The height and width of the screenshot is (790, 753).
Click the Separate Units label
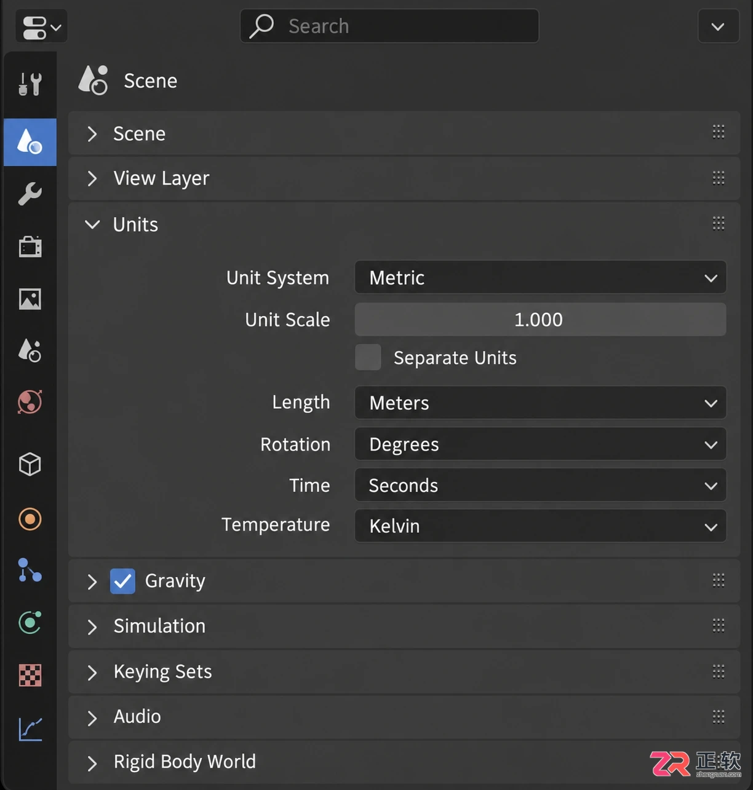455,358
